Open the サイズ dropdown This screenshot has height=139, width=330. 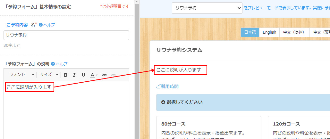pyautogui.click(x=49, y=75)
